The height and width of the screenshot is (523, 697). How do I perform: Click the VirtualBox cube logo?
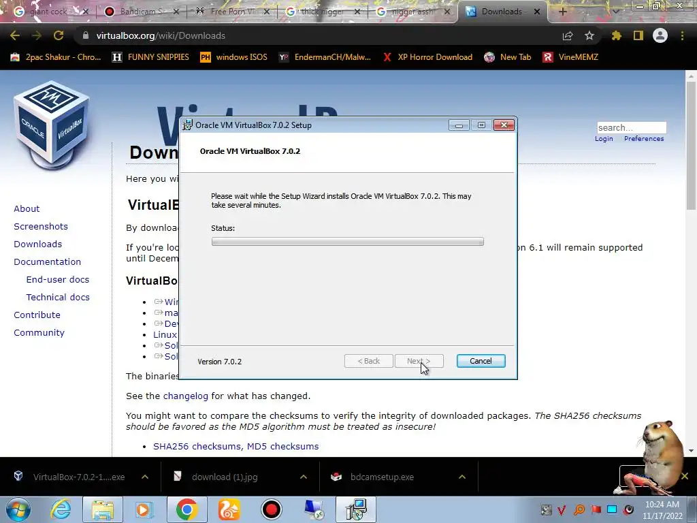point(52,124)
